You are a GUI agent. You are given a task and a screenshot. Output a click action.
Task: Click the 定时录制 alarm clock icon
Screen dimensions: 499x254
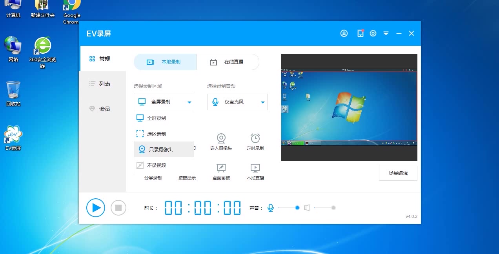(255, 138)
